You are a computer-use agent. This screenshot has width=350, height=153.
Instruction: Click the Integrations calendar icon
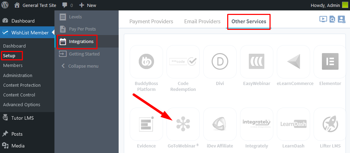(63, 42)
